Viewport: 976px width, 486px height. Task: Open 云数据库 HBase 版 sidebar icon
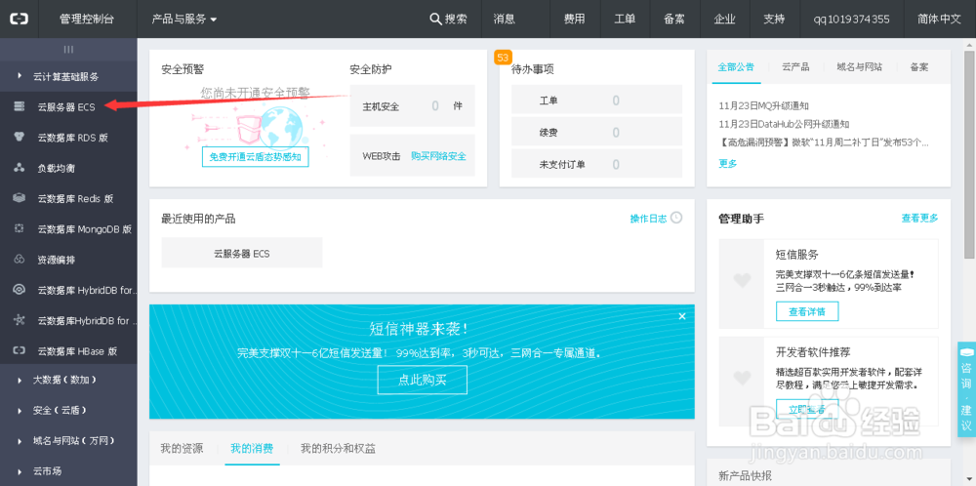(19, 351)
